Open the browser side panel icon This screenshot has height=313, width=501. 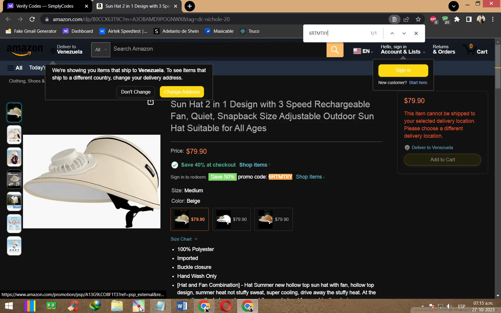[x=469, y=19]
